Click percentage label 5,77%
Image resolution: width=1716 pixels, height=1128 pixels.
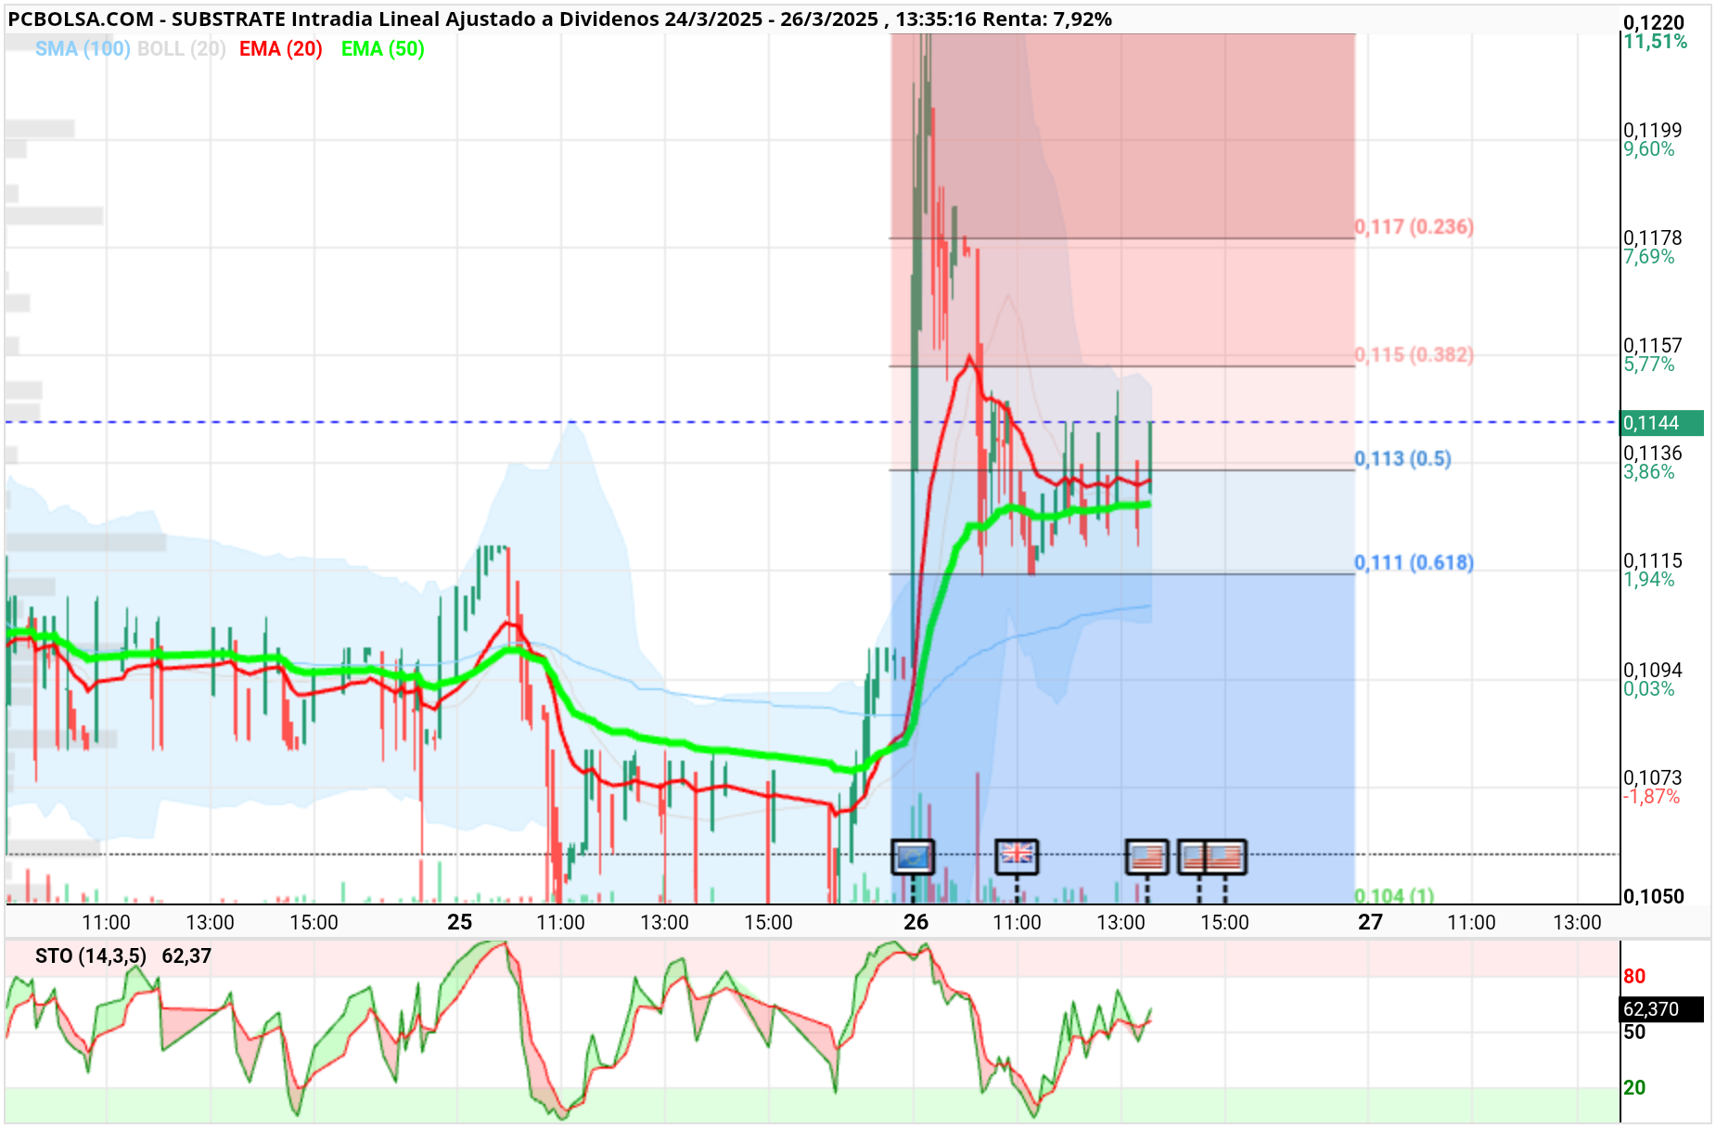1649,365
